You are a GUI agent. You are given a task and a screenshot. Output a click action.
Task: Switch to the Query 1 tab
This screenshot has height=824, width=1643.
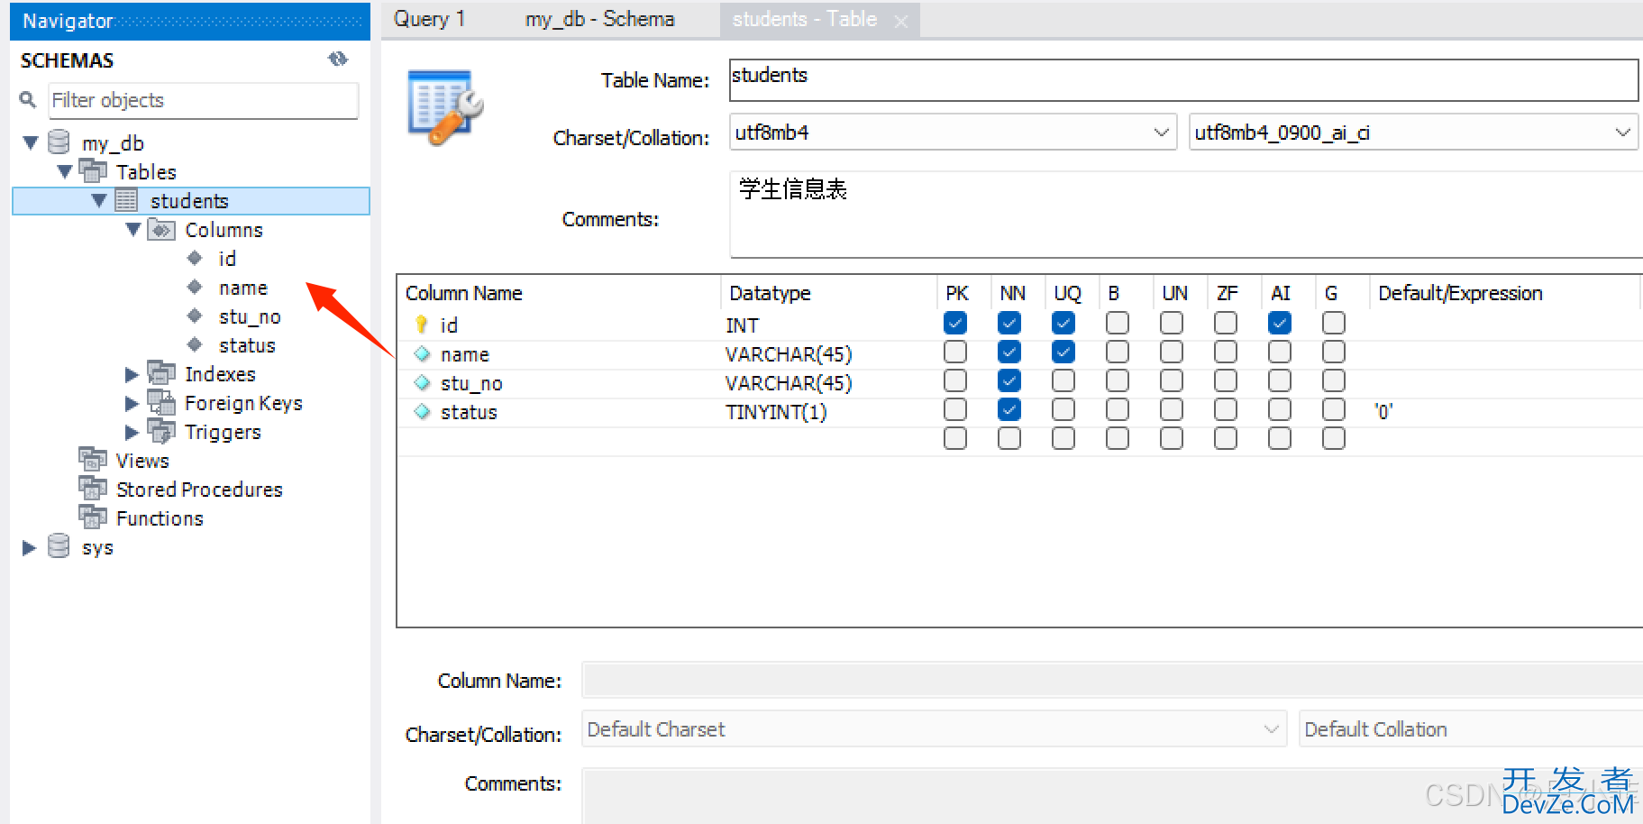click(429, 19)
